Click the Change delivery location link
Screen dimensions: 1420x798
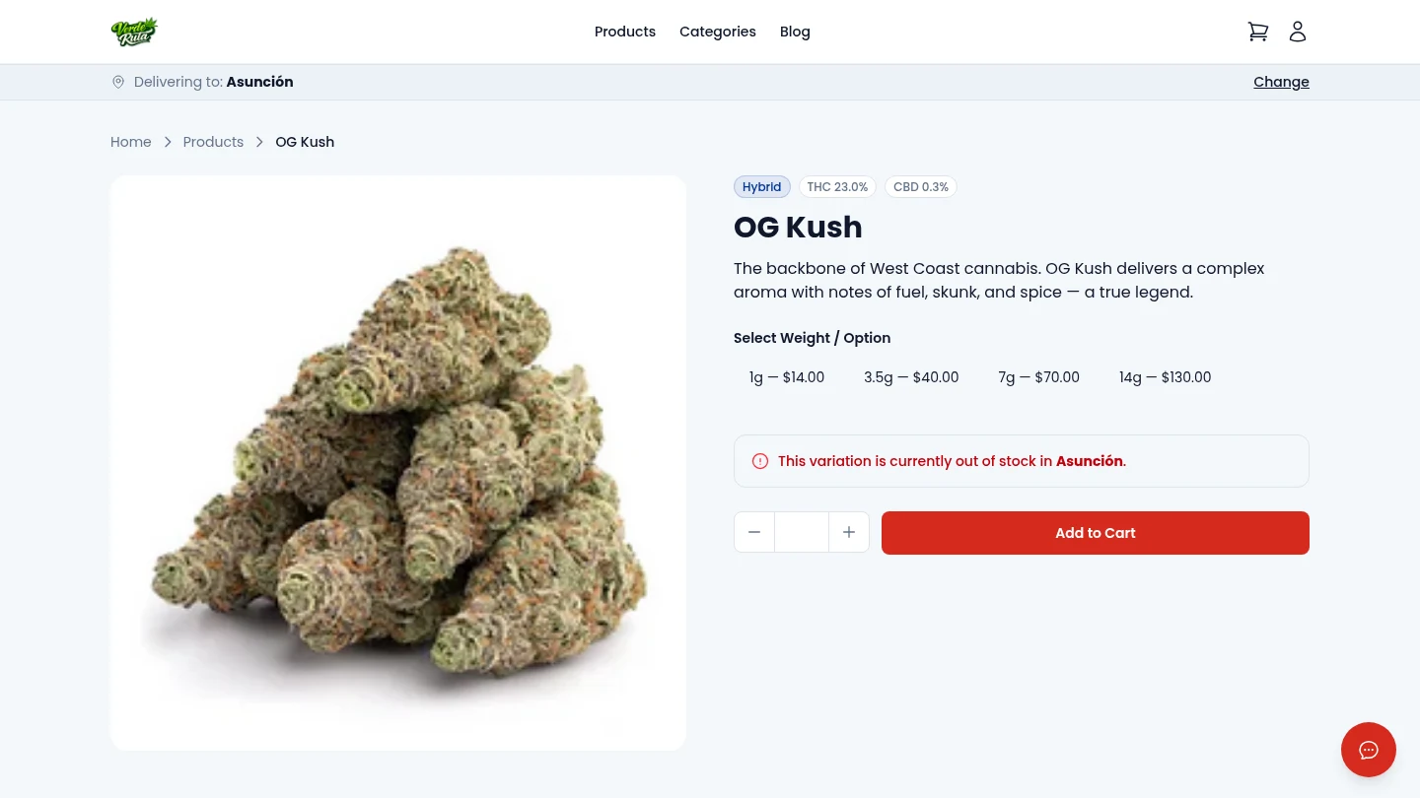[1281, 82]
